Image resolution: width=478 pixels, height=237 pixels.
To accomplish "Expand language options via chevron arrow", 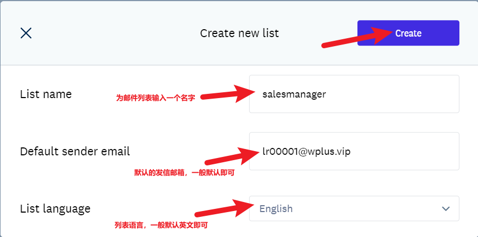I will tap(446, 209).
